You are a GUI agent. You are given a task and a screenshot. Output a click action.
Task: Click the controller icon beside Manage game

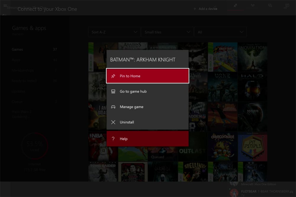113,107
